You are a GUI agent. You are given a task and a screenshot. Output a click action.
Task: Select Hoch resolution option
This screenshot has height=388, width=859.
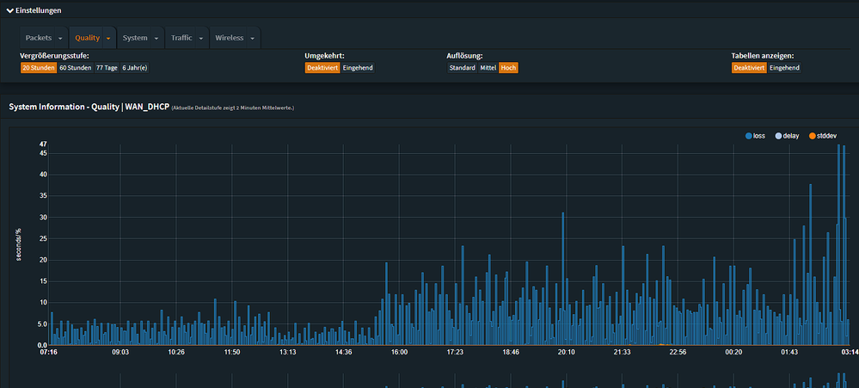click(x=509, y=67)
